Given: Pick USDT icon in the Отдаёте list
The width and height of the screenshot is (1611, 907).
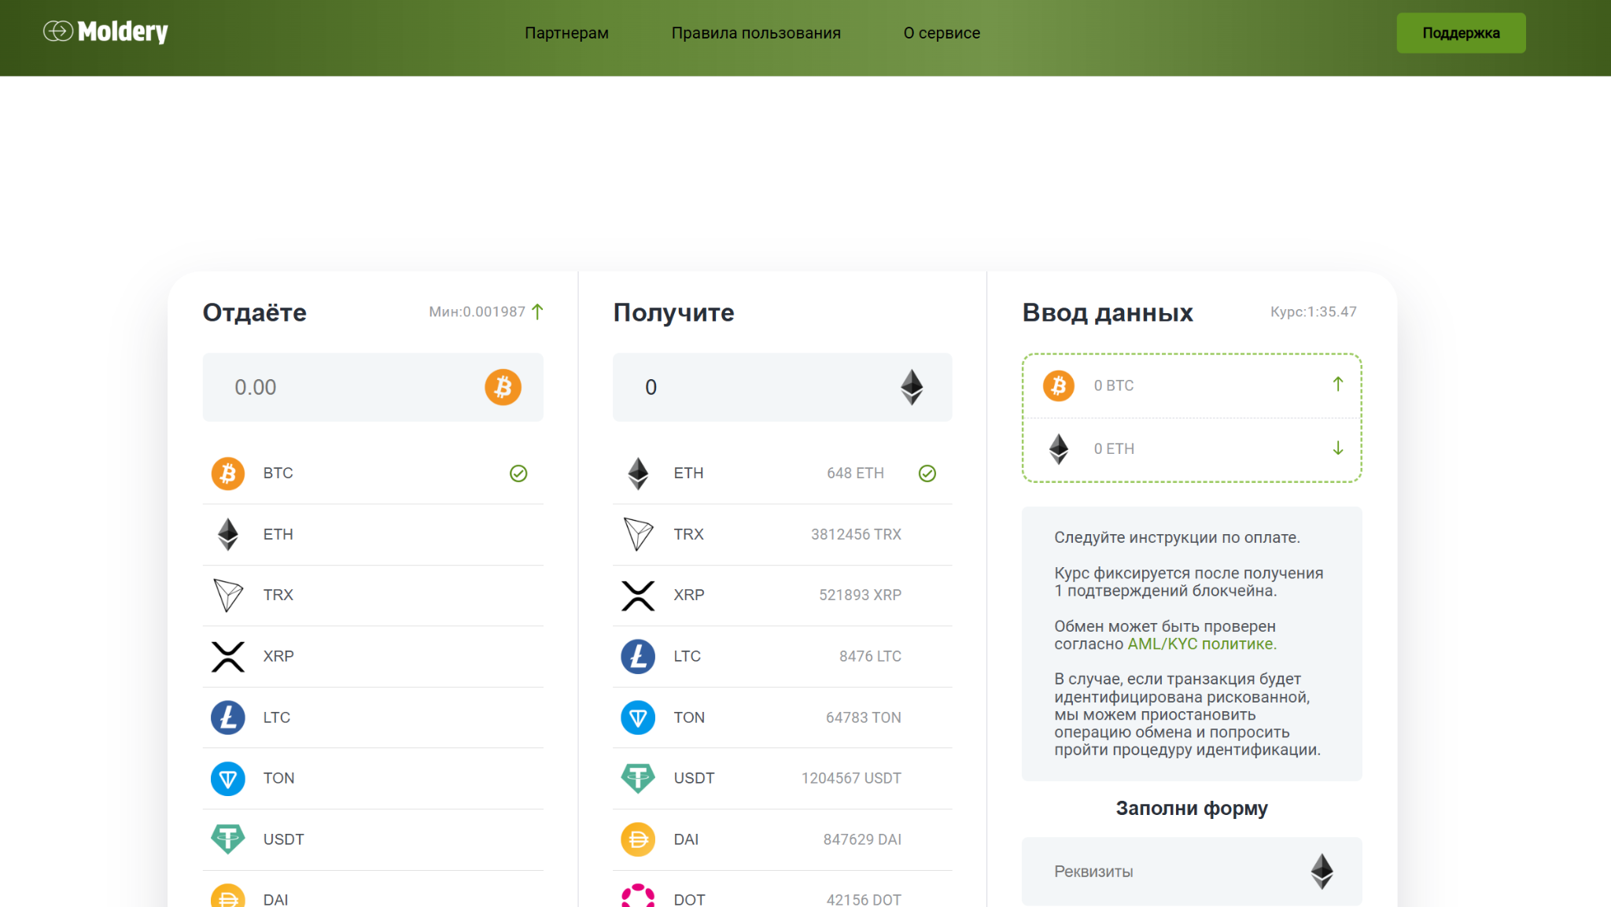Looking at the screenshot, I should tap(228, 839).
